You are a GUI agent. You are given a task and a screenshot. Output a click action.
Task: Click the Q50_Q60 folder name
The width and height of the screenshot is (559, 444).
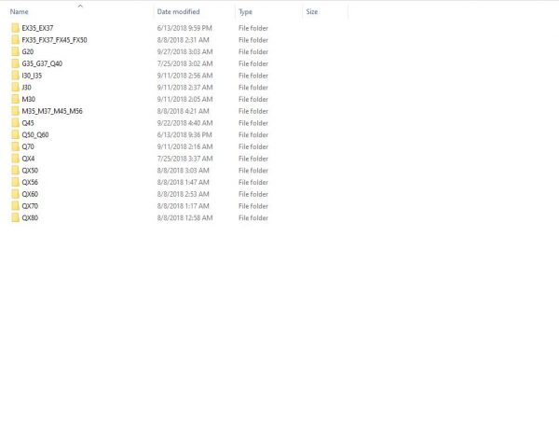[35, 134]
